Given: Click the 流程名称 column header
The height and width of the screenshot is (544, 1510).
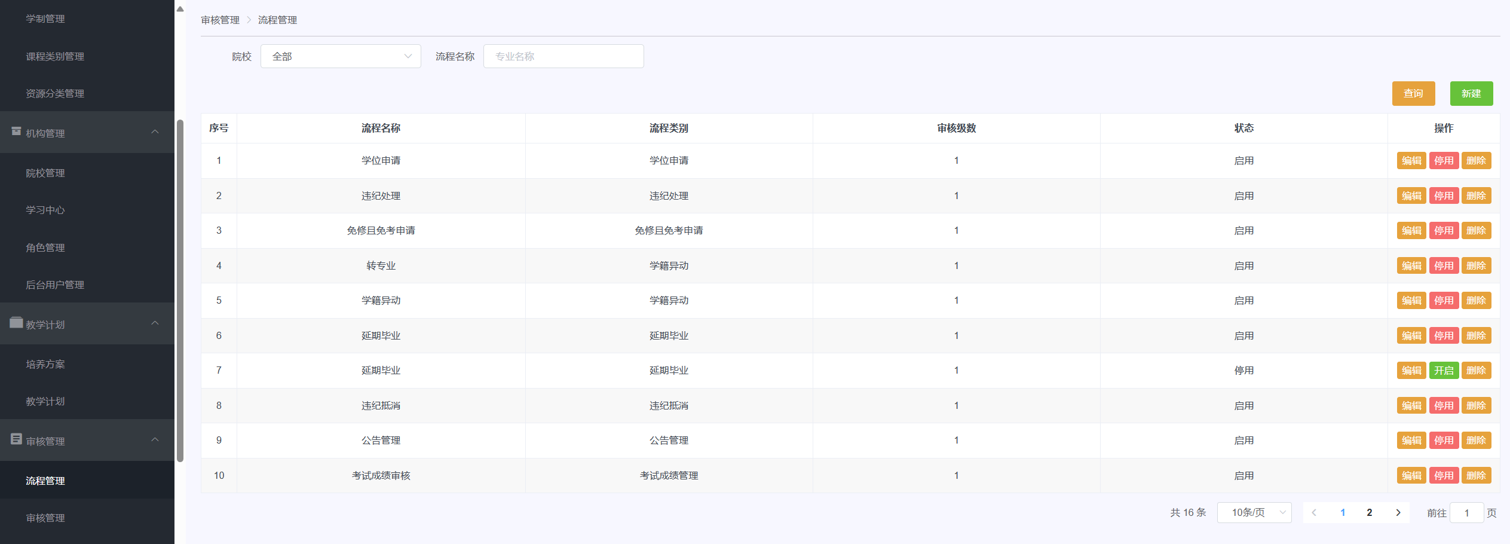Looking at the screenshot, I should tap(381, 128).
